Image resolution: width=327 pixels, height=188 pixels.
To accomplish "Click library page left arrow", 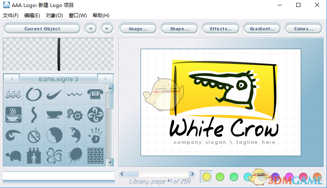I will (122, 174).
